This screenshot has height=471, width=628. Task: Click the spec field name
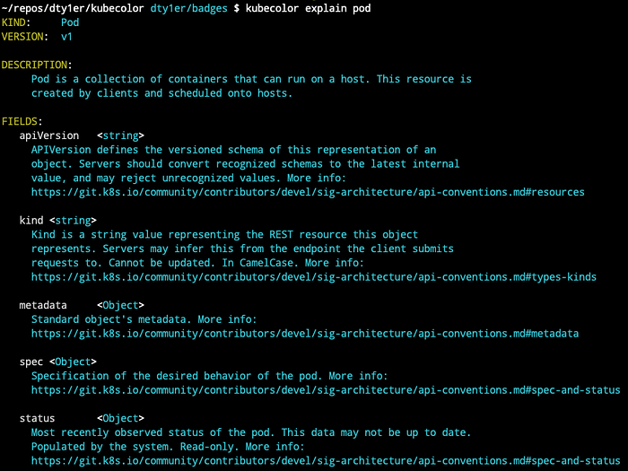31,362
